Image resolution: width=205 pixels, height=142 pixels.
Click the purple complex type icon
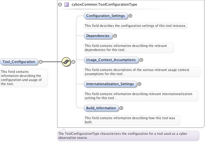[66, 5]
